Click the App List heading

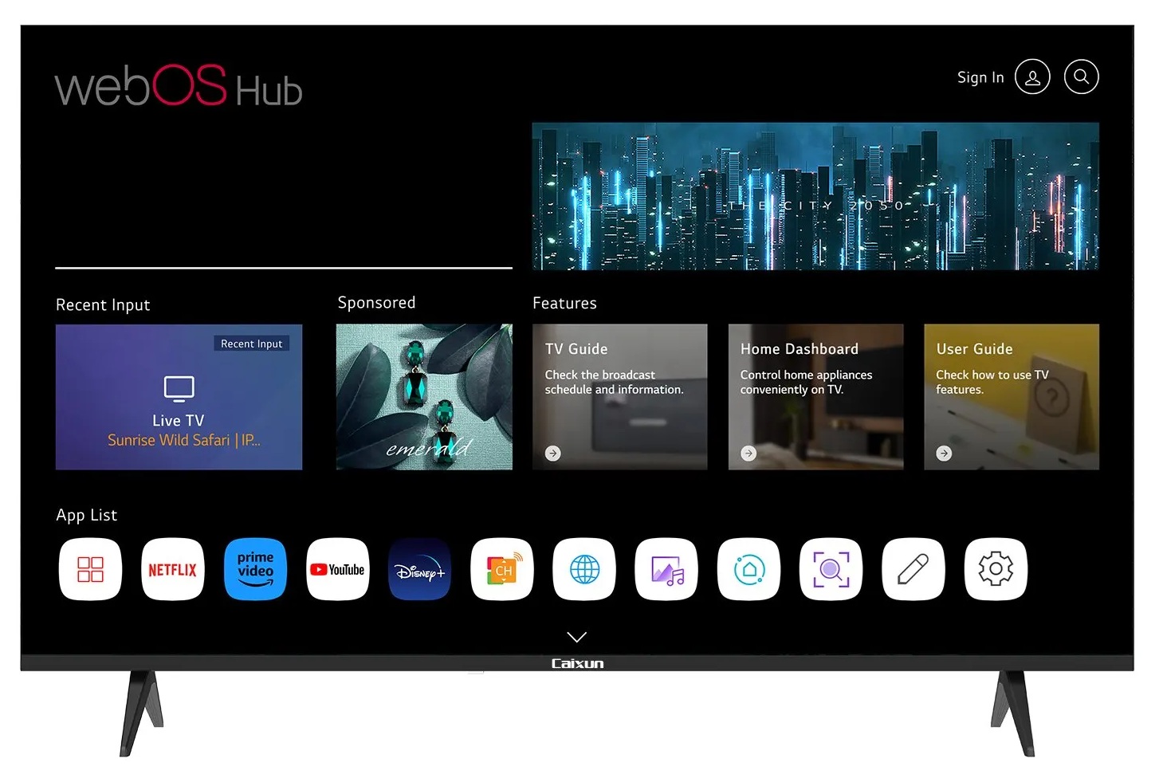[x=86, y=515]
